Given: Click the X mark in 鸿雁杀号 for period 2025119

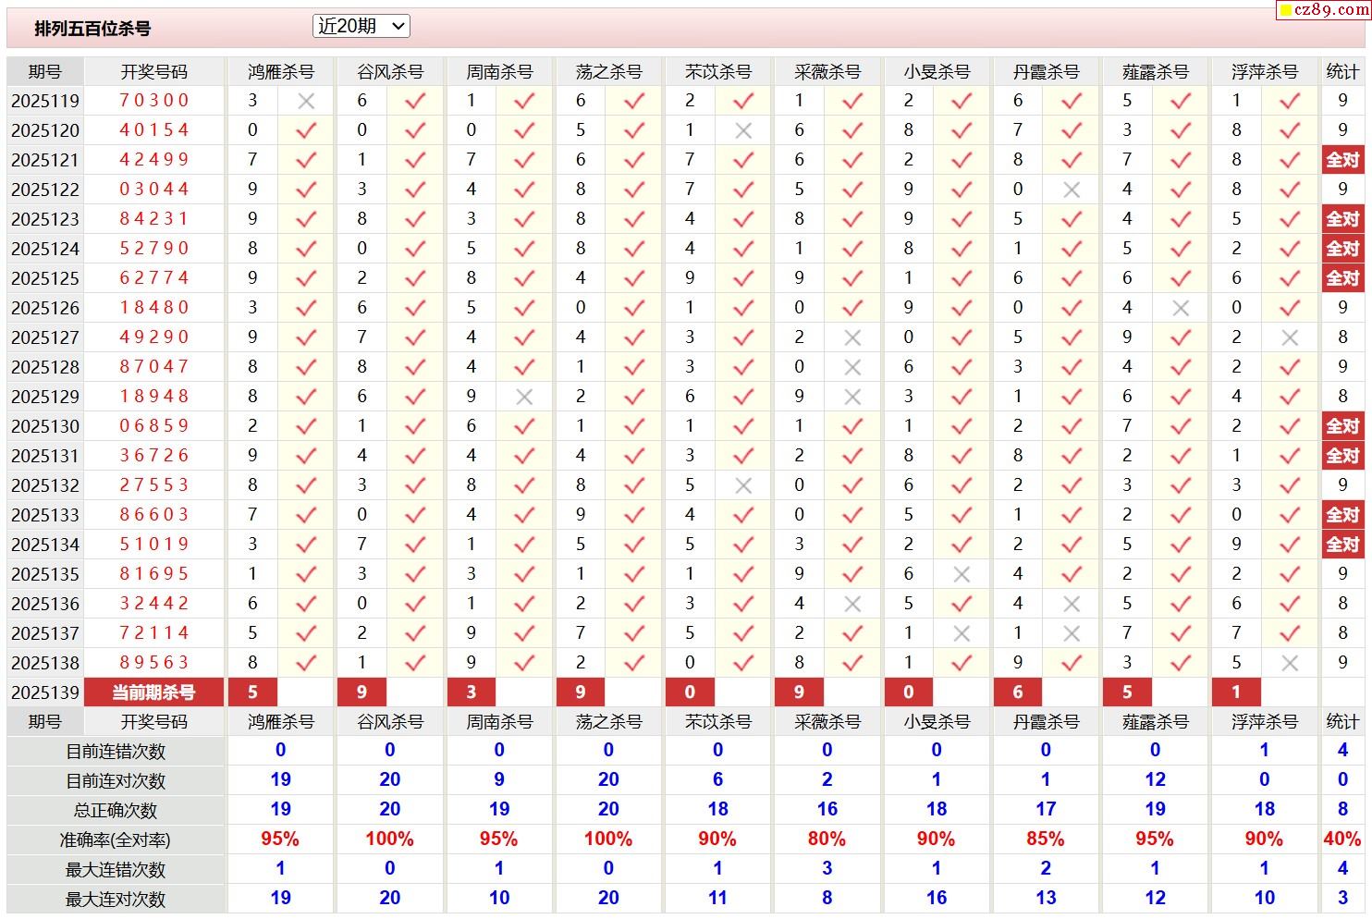Looking at the screenshot, I should [306, 101].
